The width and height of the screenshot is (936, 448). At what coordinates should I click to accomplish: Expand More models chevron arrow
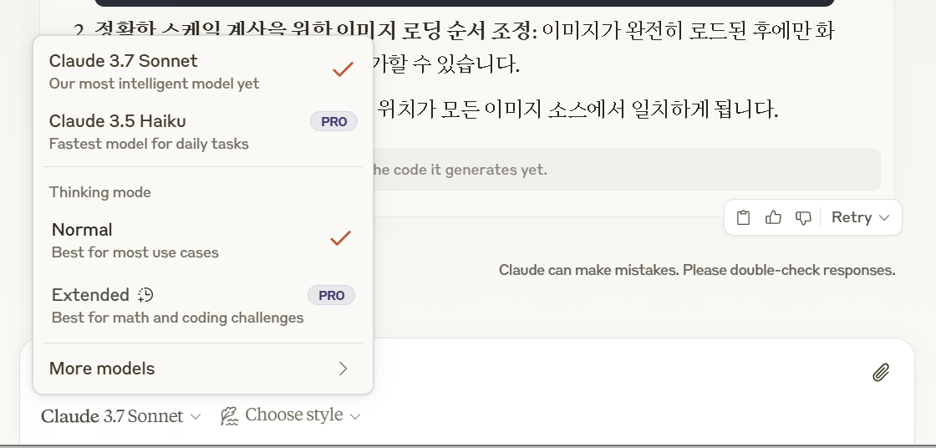[x=343, y=369]
